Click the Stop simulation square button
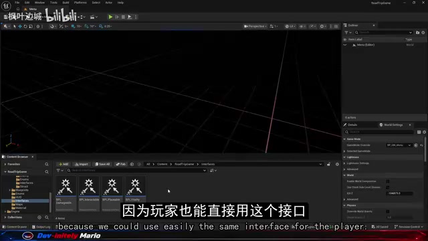The height and width of the screenshot is (241, 428). point(123,17)
